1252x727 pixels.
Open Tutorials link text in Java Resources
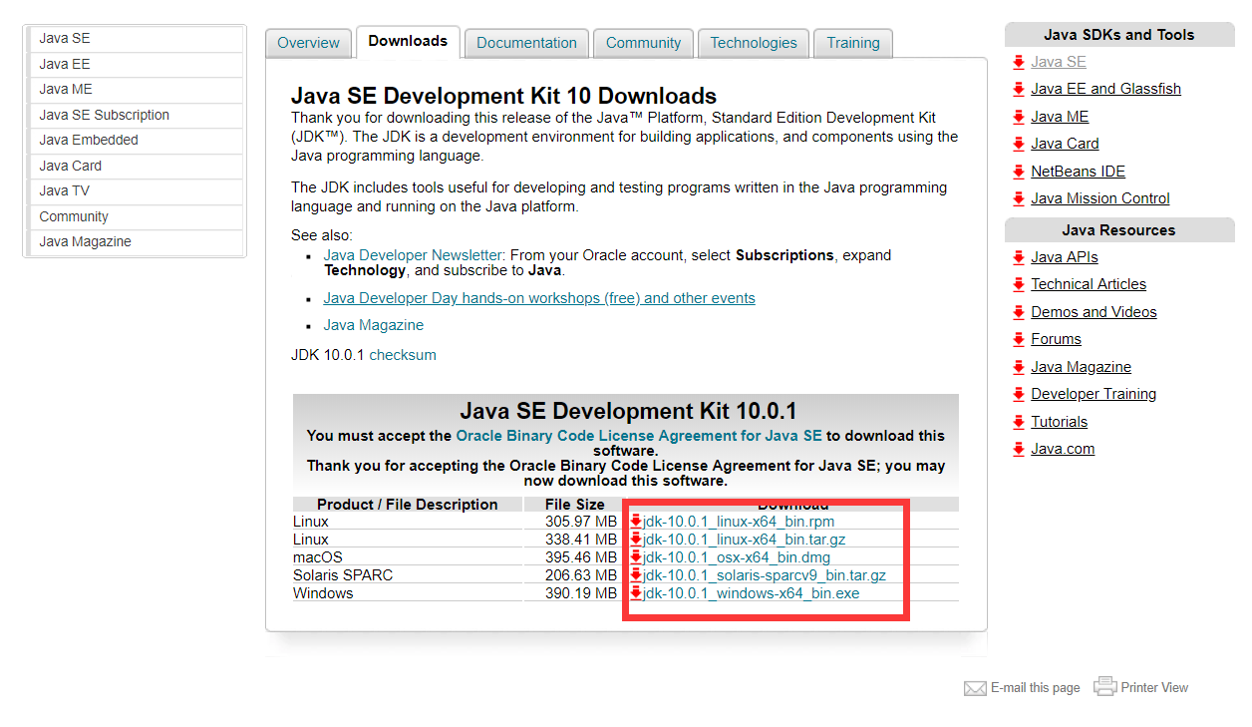[x=1059, y=422]
